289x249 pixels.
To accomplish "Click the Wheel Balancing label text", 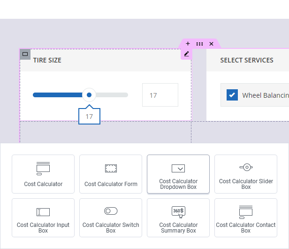I will 265,95.
